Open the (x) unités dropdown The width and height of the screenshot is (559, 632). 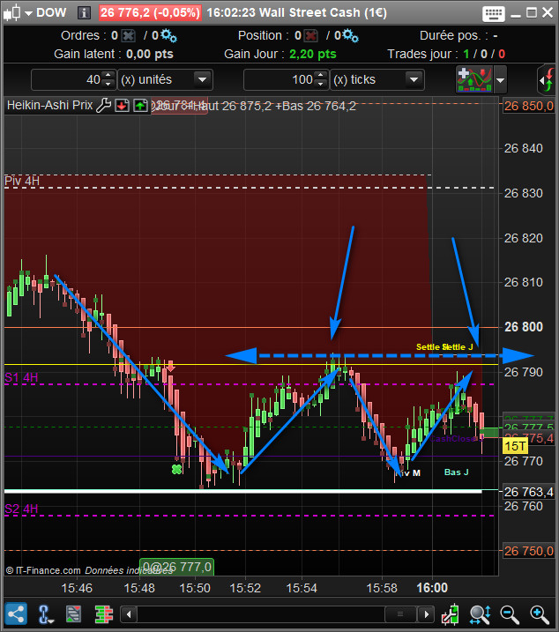(202, 79)
